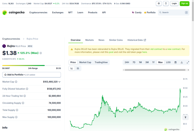Open Candy rewards icon
This screenshot has height=131, width=194.
(x=133, y=12)
